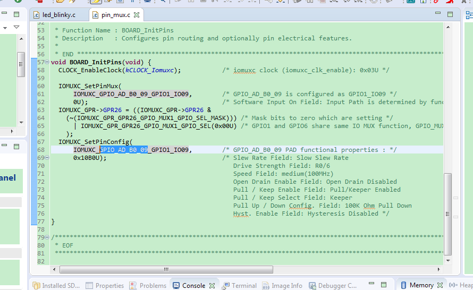Maximize the lower left side panel
The height and width of the screenshot is (290, 473).
click(16, 147)
